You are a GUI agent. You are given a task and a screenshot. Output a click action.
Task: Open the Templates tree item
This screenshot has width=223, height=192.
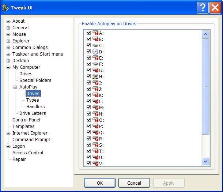(x=23, y=127)
